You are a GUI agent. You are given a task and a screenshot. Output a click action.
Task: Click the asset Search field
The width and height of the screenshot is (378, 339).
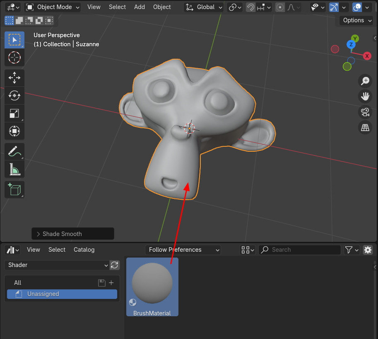[x=300, y=250]
